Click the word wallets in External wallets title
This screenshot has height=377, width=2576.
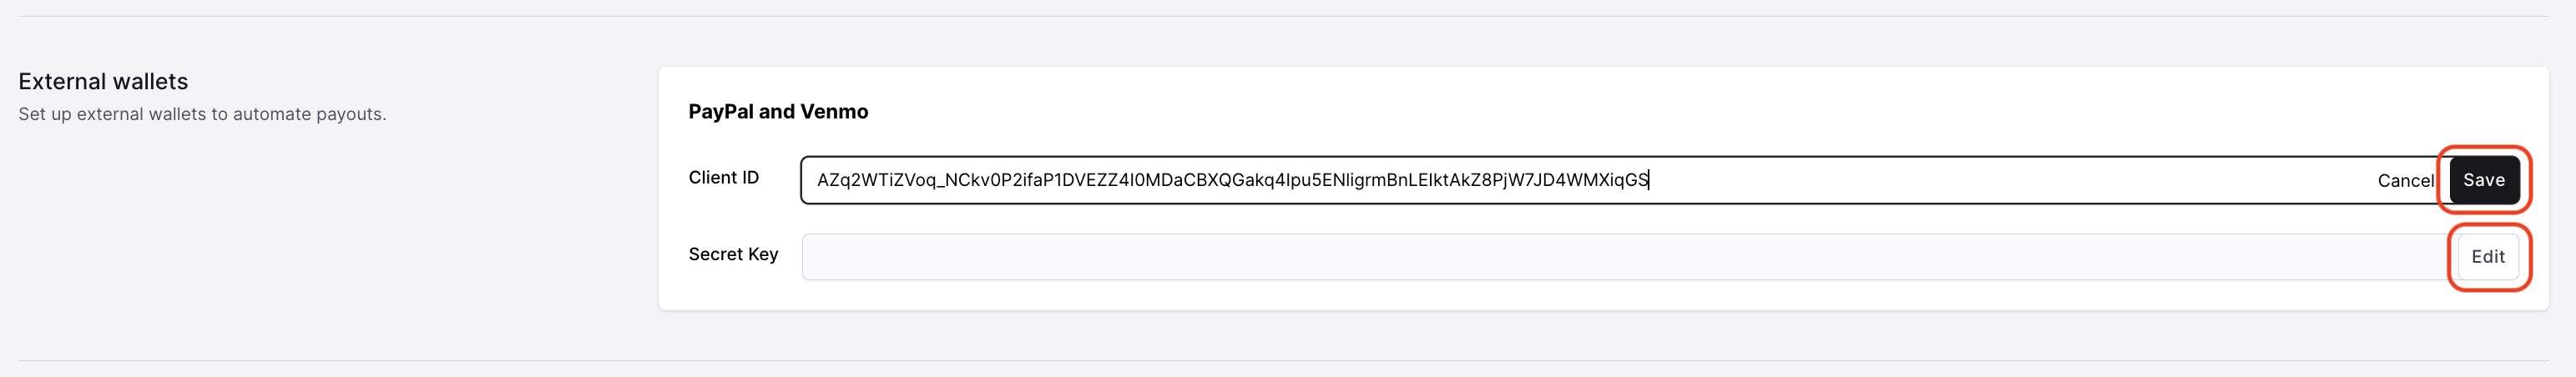pyautogui.click(x=150, y=81)
